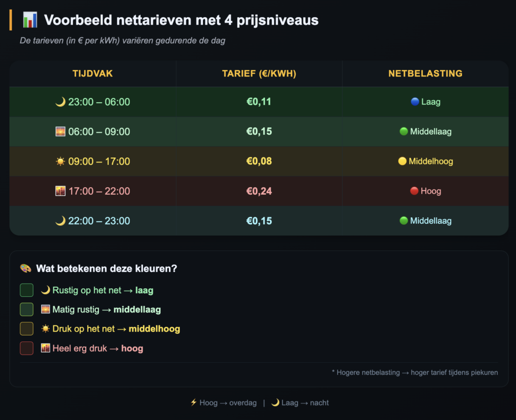Click the "Wat betekenen deze kleuren?" heading

[x=106, y=269]
